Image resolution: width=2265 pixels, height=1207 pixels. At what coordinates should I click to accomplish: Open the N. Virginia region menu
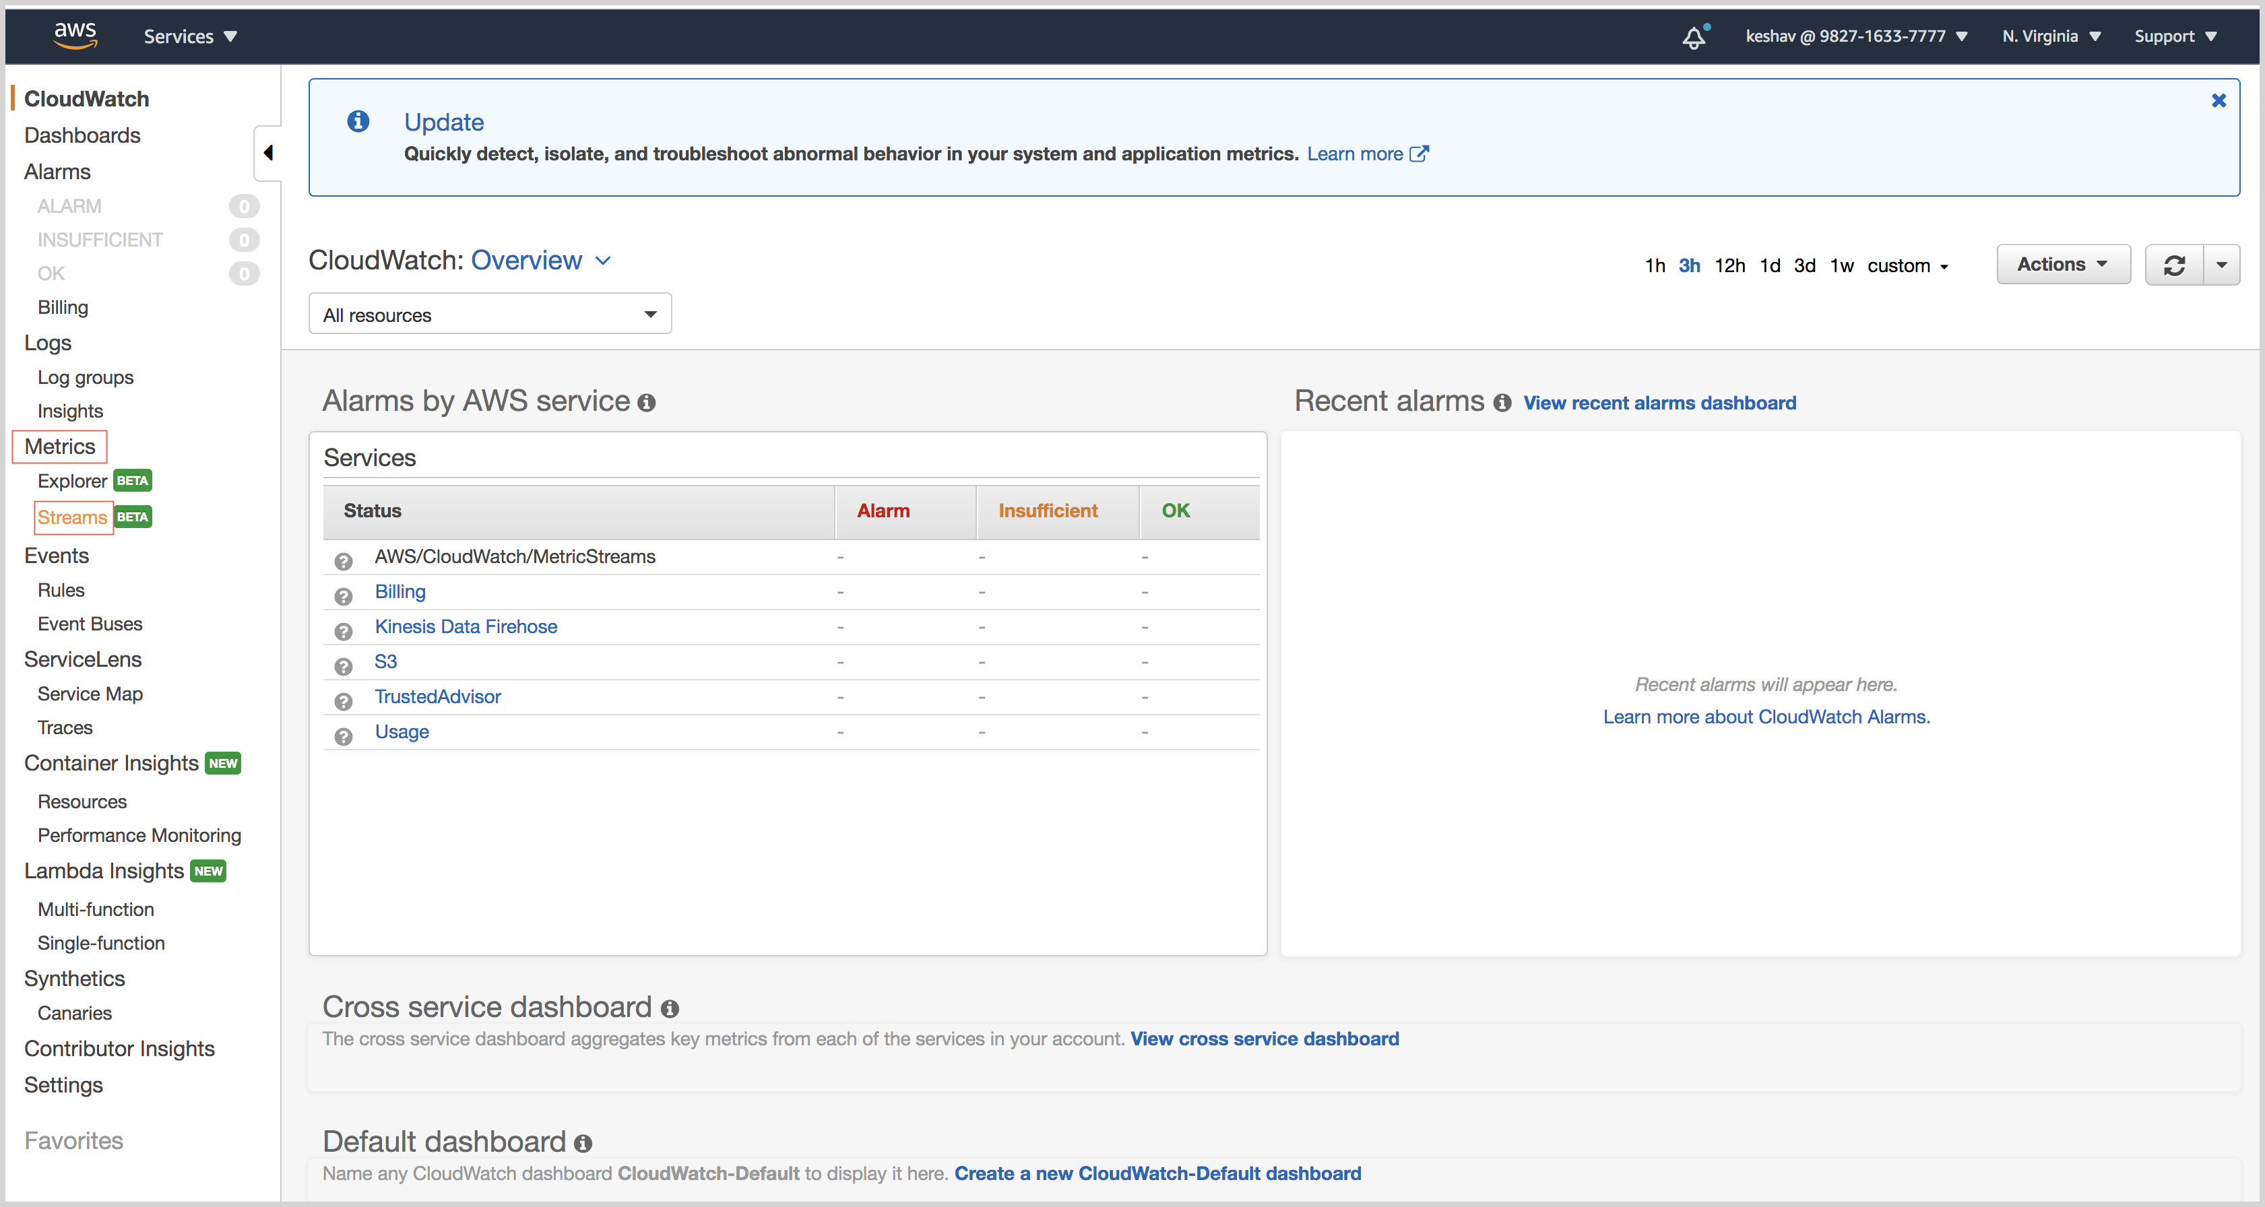2051,37
